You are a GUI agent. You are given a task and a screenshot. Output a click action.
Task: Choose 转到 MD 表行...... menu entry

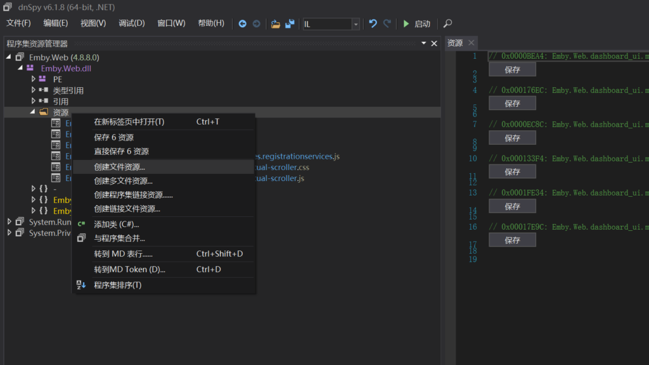click(x=164, y=254)
